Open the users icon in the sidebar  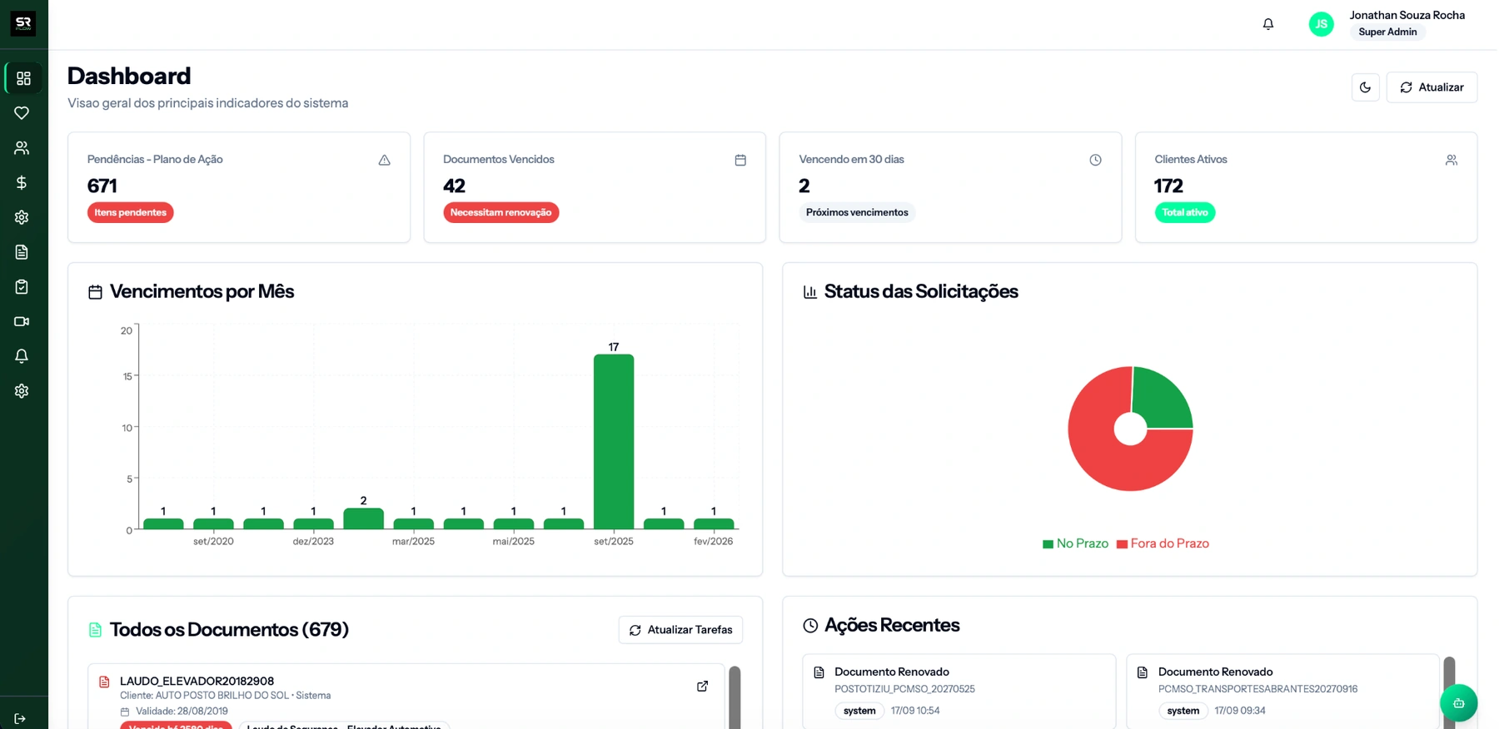pyautogui.click(x=22, y=148)
